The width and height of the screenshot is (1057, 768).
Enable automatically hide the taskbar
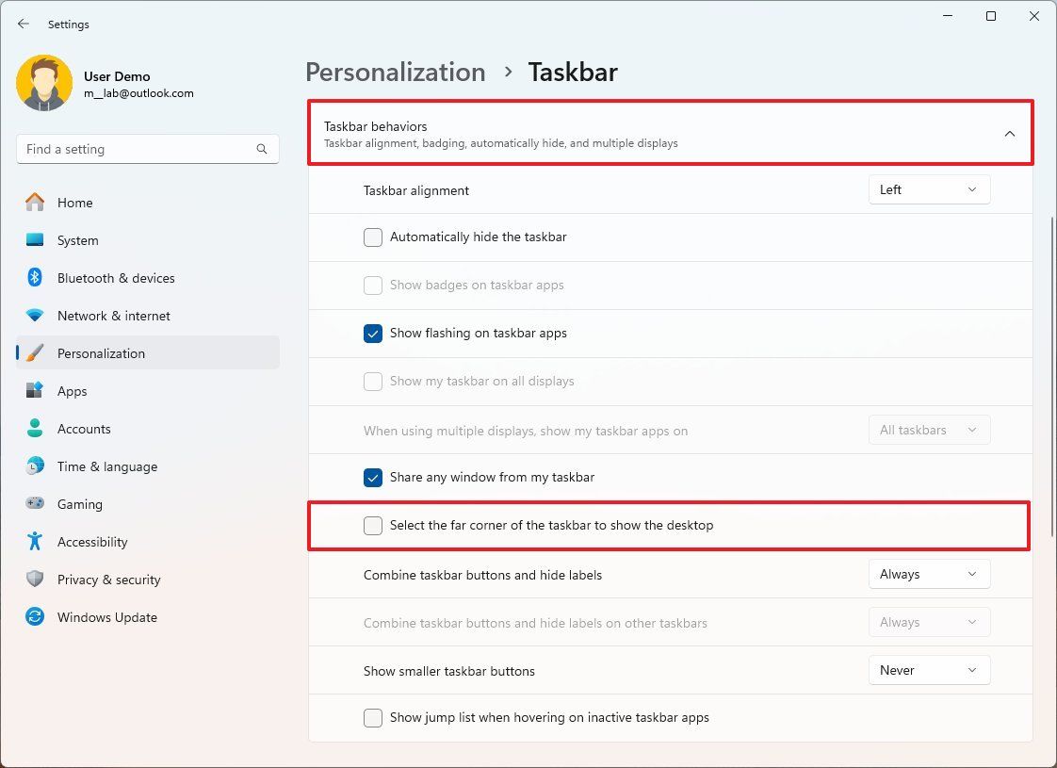click(372, 237)
